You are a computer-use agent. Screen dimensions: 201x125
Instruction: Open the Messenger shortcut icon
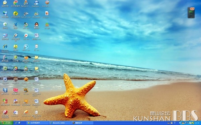[x=37, y=13]
